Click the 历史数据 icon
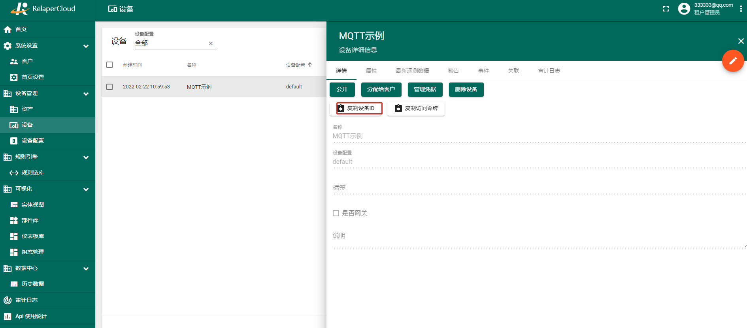This screenshot has width=747, height=328. (x=14, y=284)
